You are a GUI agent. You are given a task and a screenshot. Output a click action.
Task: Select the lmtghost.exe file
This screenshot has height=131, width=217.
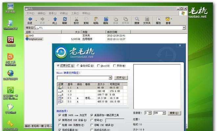pos(34,39)
